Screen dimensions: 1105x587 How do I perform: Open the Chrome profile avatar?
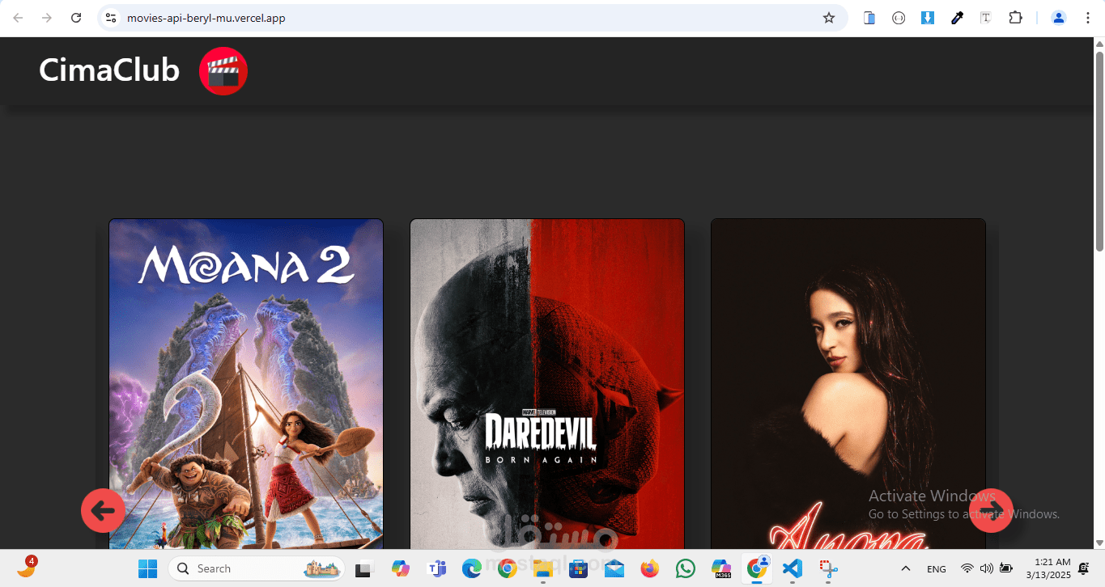tap(1058, 18)
